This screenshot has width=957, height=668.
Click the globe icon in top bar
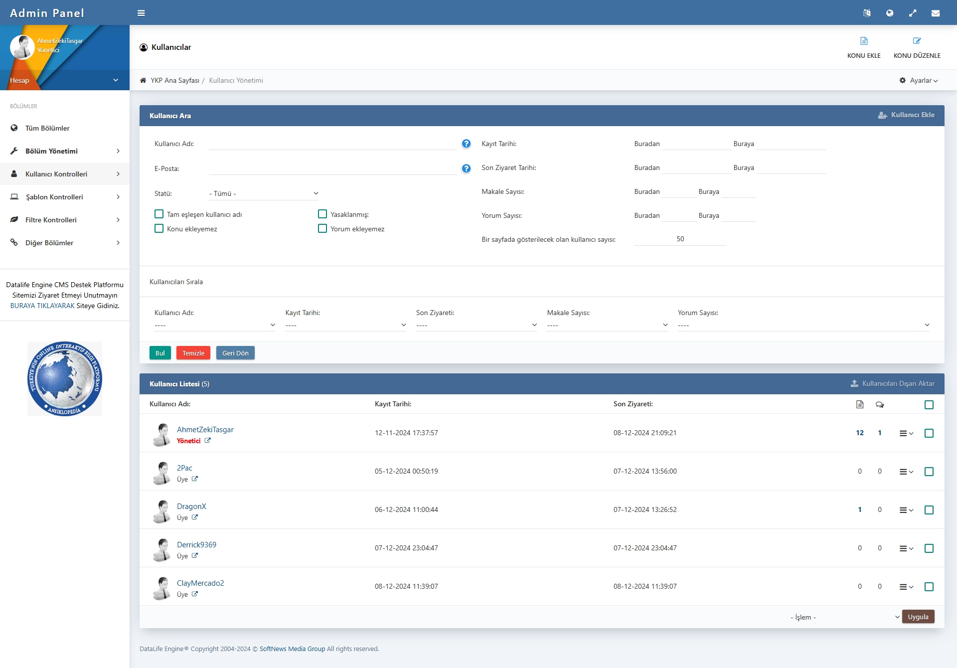[x=890, y=13]
